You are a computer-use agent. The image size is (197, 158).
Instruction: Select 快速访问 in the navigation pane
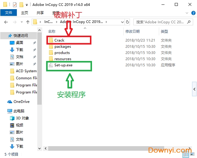(19, 36)
